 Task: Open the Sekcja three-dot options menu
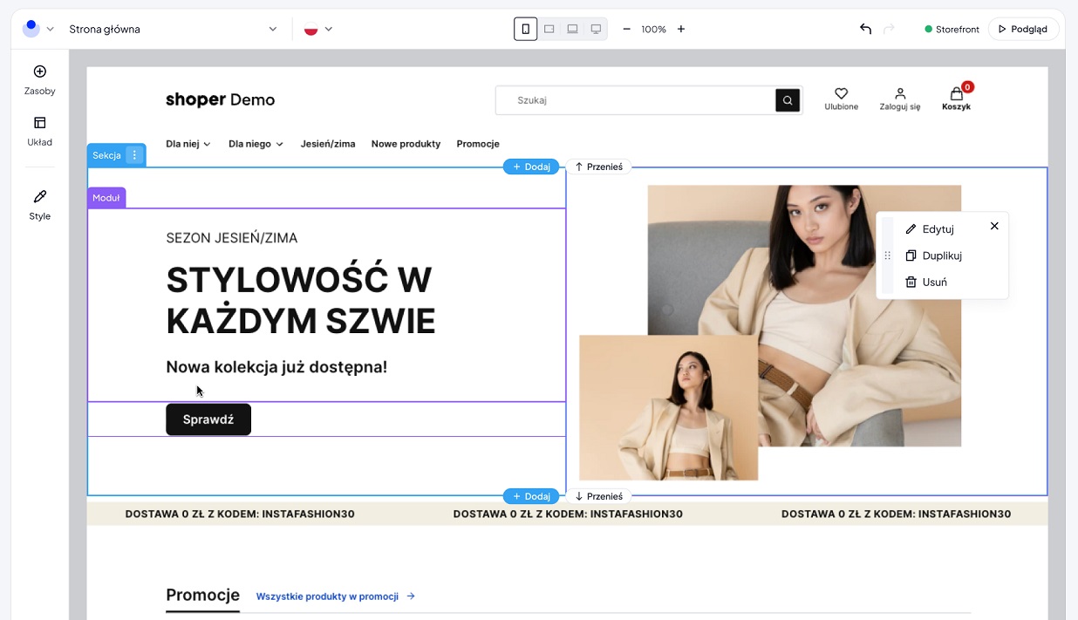tap(134, 155)
